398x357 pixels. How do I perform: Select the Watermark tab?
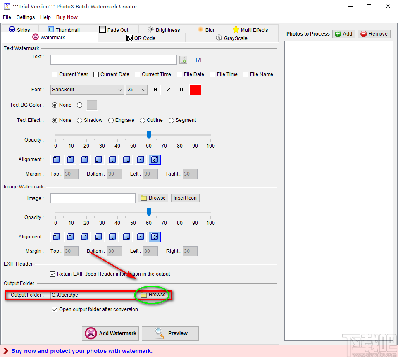[49, 37]
